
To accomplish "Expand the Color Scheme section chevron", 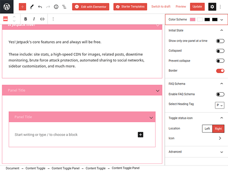I will 222,20.
